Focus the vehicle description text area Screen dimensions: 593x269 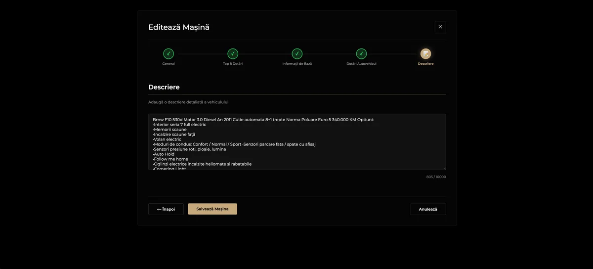[297, 142]
